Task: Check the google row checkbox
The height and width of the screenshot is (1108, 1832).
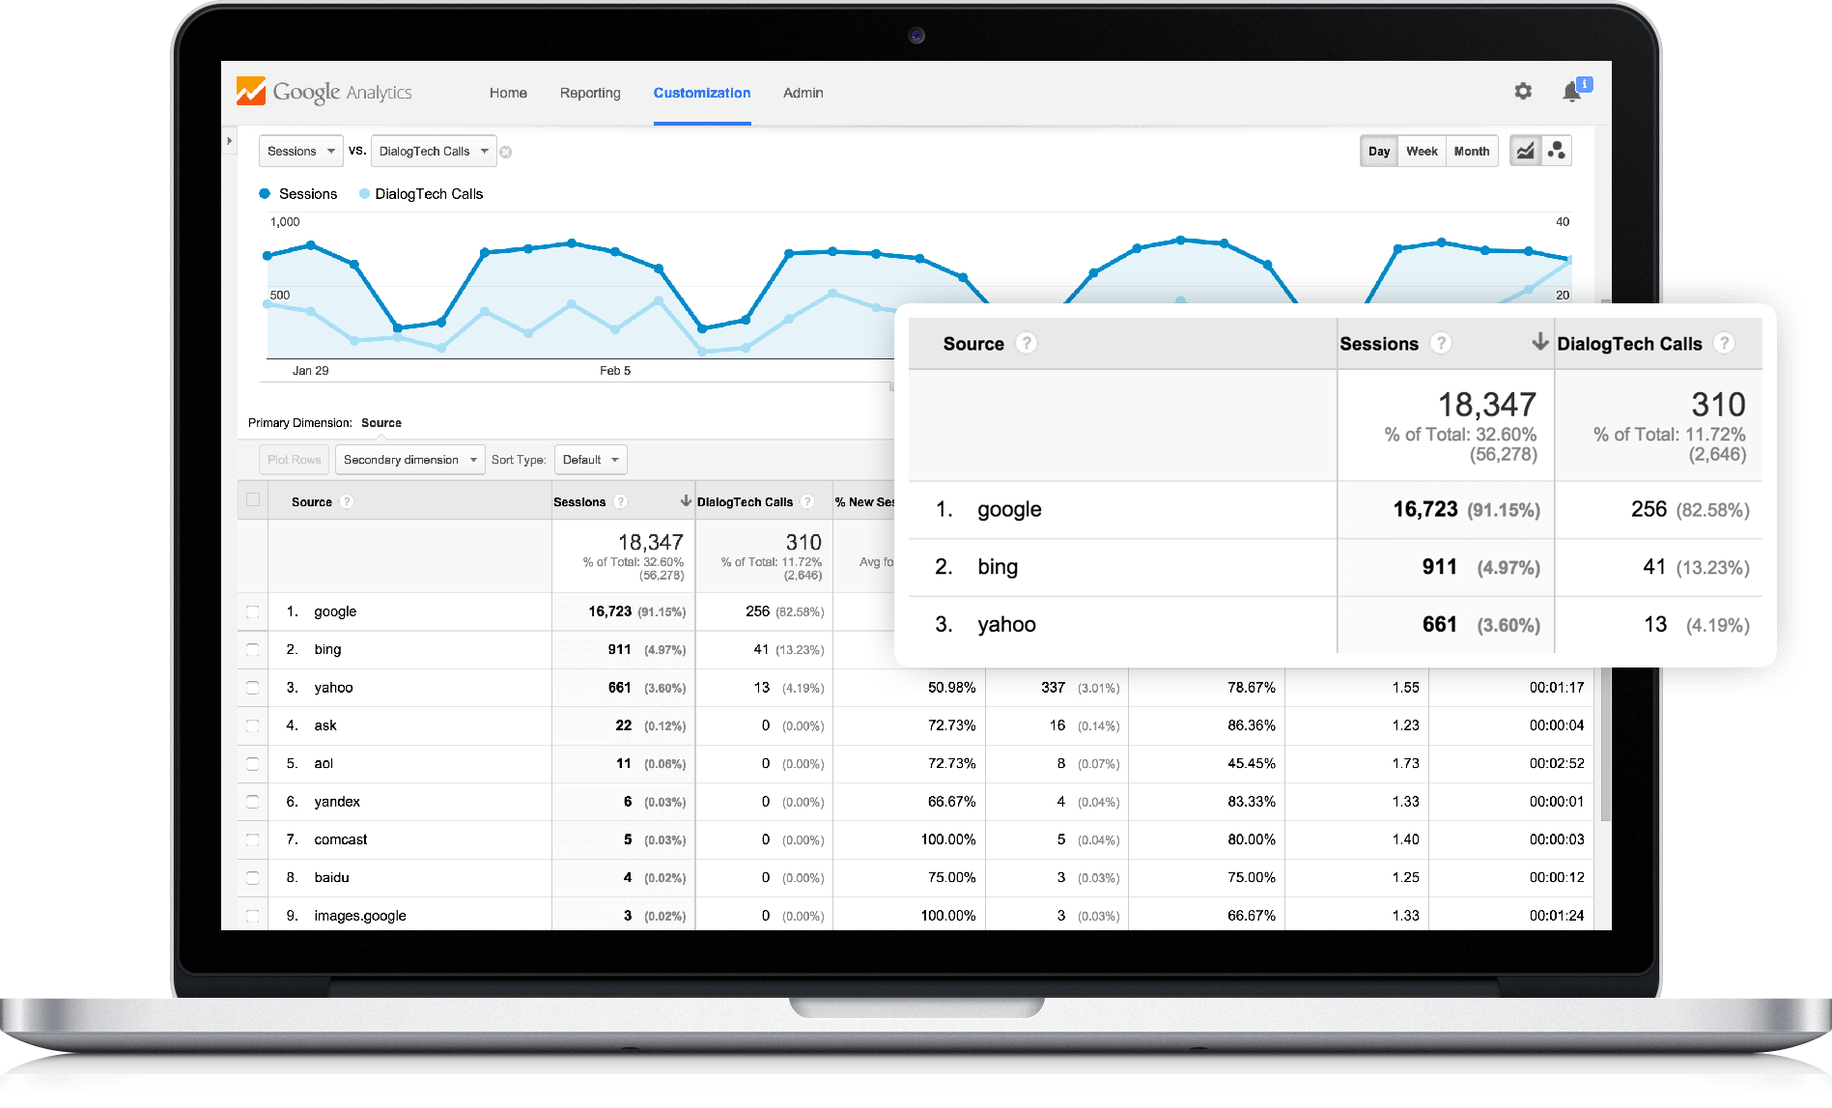Action: point(252,611)
